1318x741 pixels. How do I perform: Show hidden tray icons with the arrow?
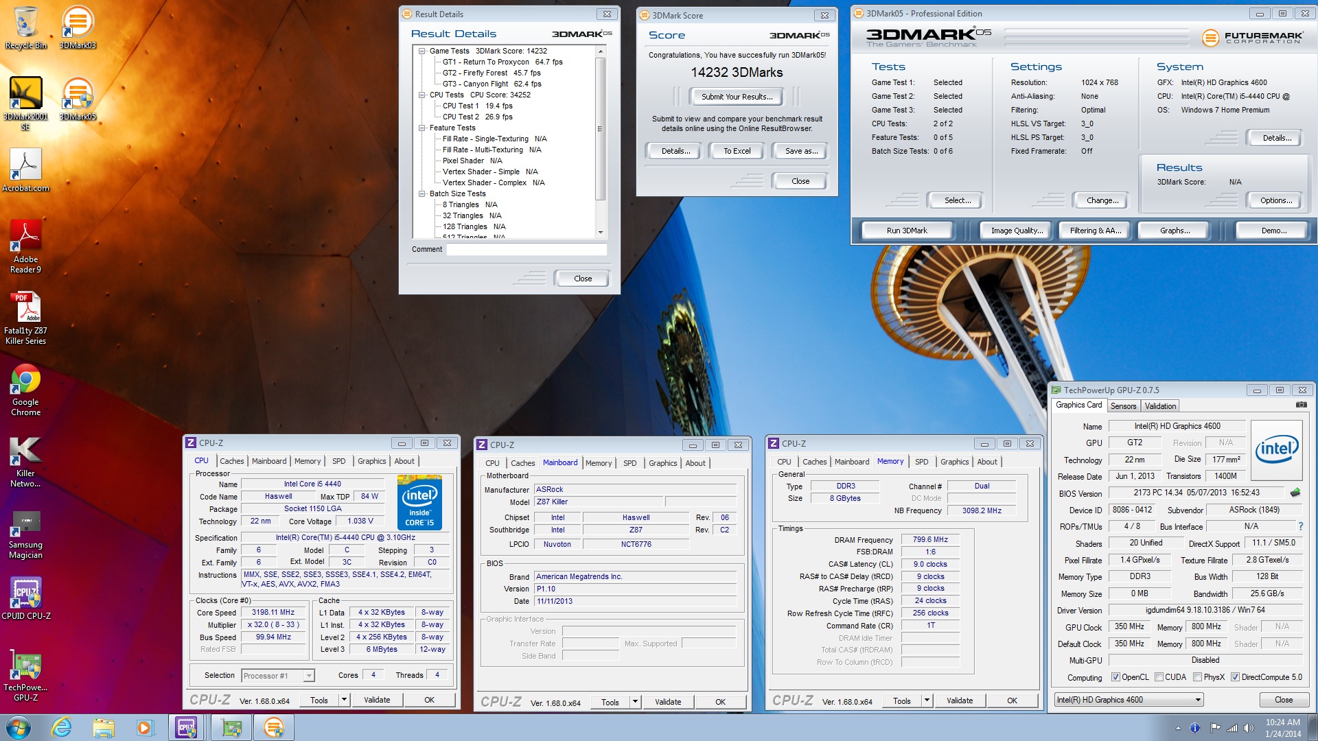(1178, 728)
